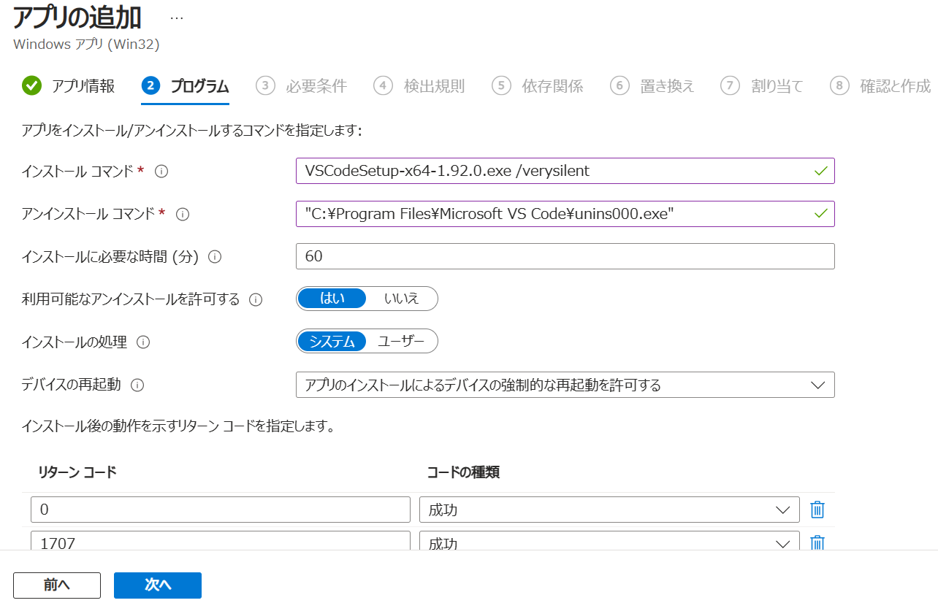The image size is (938, 603).
Task: Click info icon next to インストール コマンド
Action: [161, 172]
